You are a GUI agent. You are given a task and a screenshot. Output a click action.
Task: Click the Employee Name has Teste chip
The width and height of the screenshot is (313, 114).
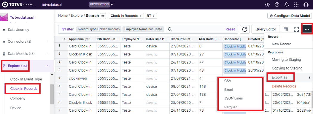pyautogui.click(x=143, y=29)
